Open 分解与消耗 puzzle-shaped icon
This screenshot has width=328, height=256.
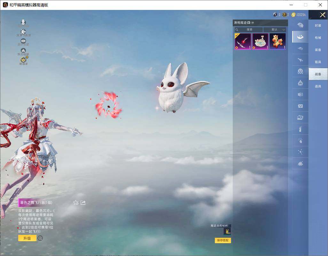pyautogui.click(x=23, y=32)
